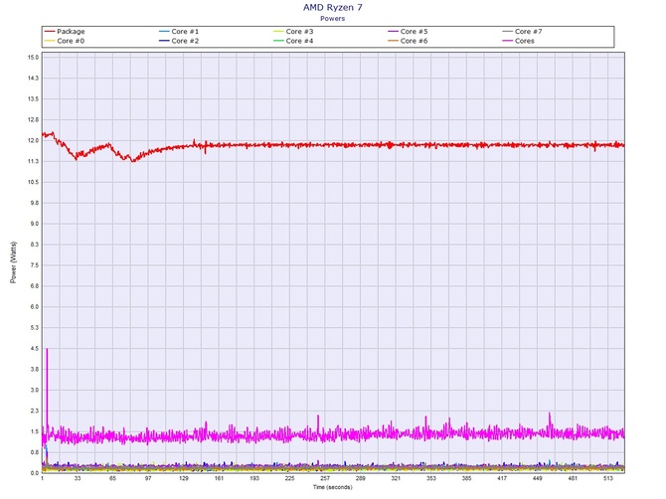Screen dimensions: 666x499
Task: Click the 33 x-axis tick label
Action: click(78, 478)
